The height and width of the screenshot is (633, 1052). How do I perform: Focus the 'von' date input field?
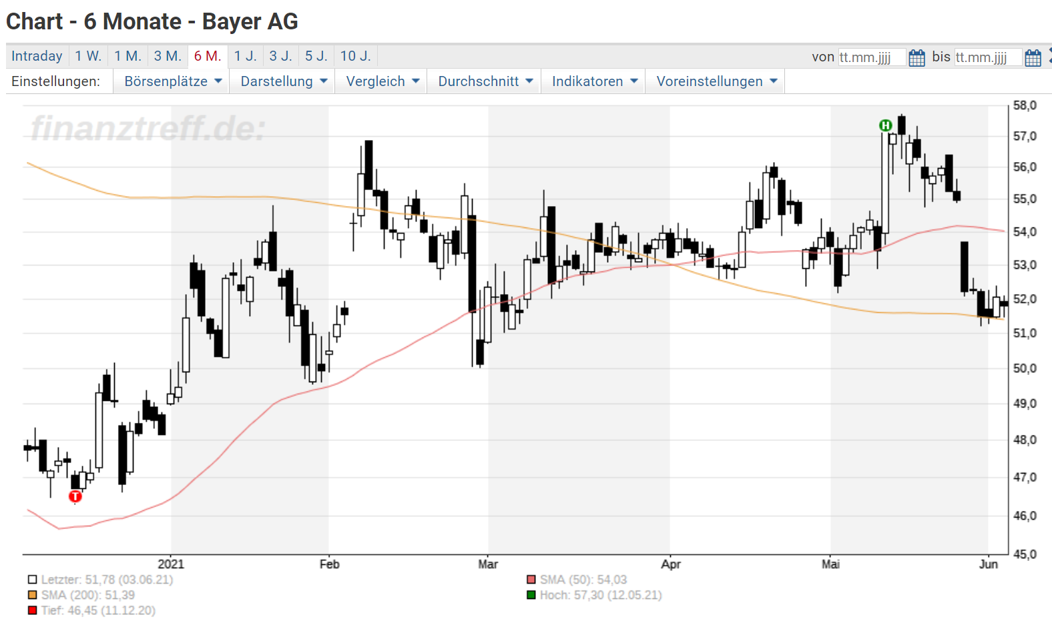[x=872, y=57]
